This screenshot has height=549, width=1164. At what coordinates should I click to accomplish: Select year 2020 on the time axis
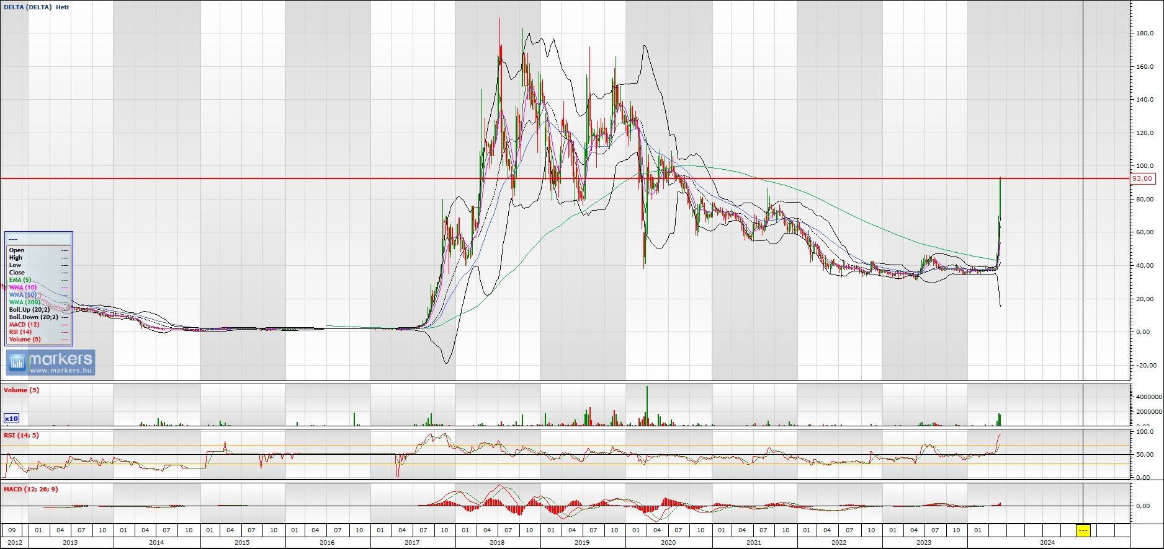point(668,542)
